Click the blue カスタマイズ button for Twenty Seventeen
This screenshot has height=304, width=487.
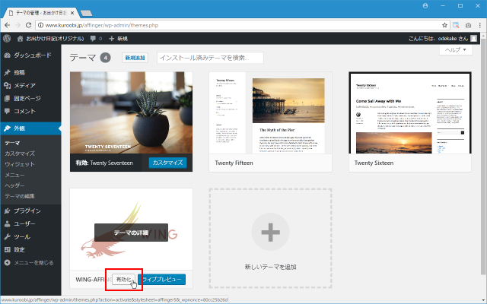(167, 163)
